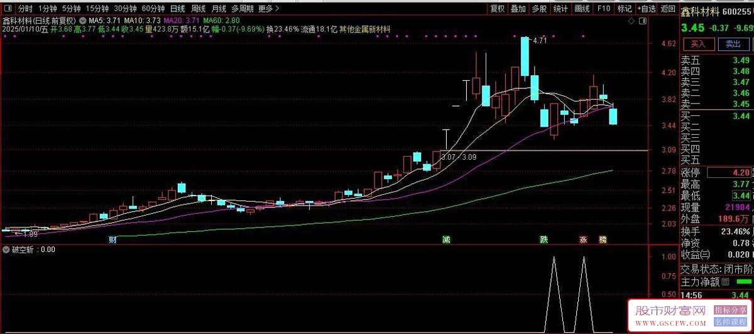Viewport: 754px width, 334px height.
Task: Expand the 更多 timeframe menu
Action: 268,9
